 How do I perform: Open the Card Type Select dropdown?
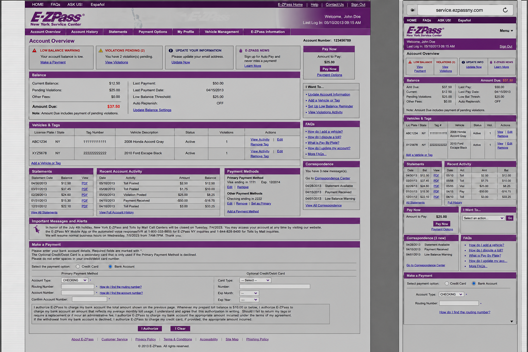click(255, 280)
